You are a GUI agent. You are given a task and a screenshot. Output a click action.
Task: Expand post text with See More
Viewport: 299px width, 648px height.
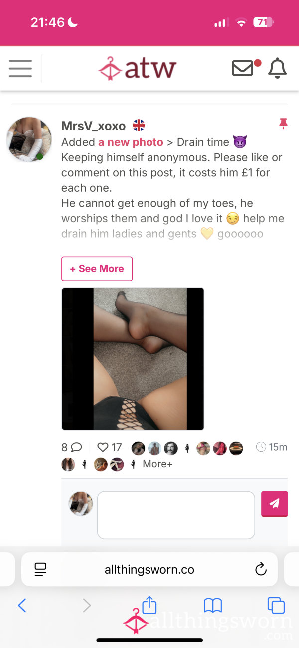tap(97, 269)
